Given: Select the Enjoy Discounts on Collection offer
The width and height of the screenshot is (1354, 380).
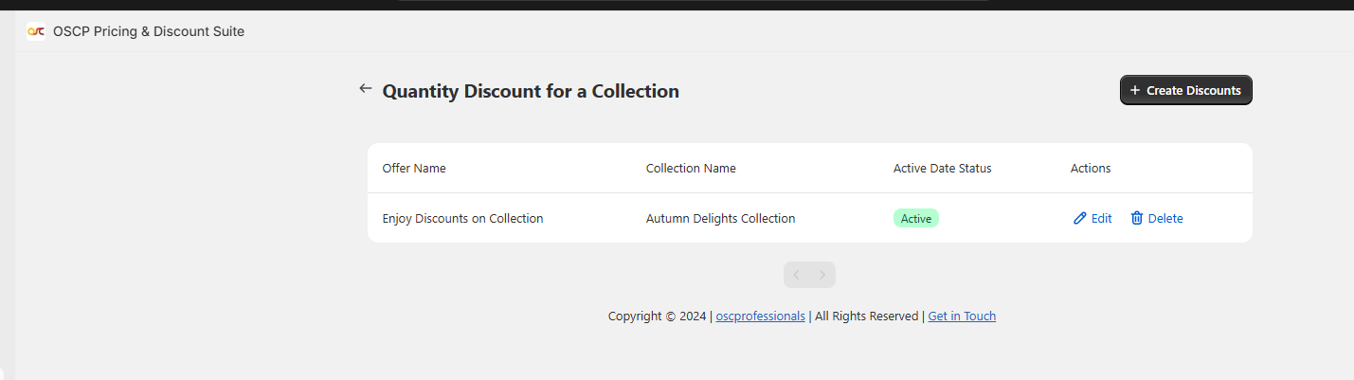Looking at the screenshot, I should [x=462, y=219].
